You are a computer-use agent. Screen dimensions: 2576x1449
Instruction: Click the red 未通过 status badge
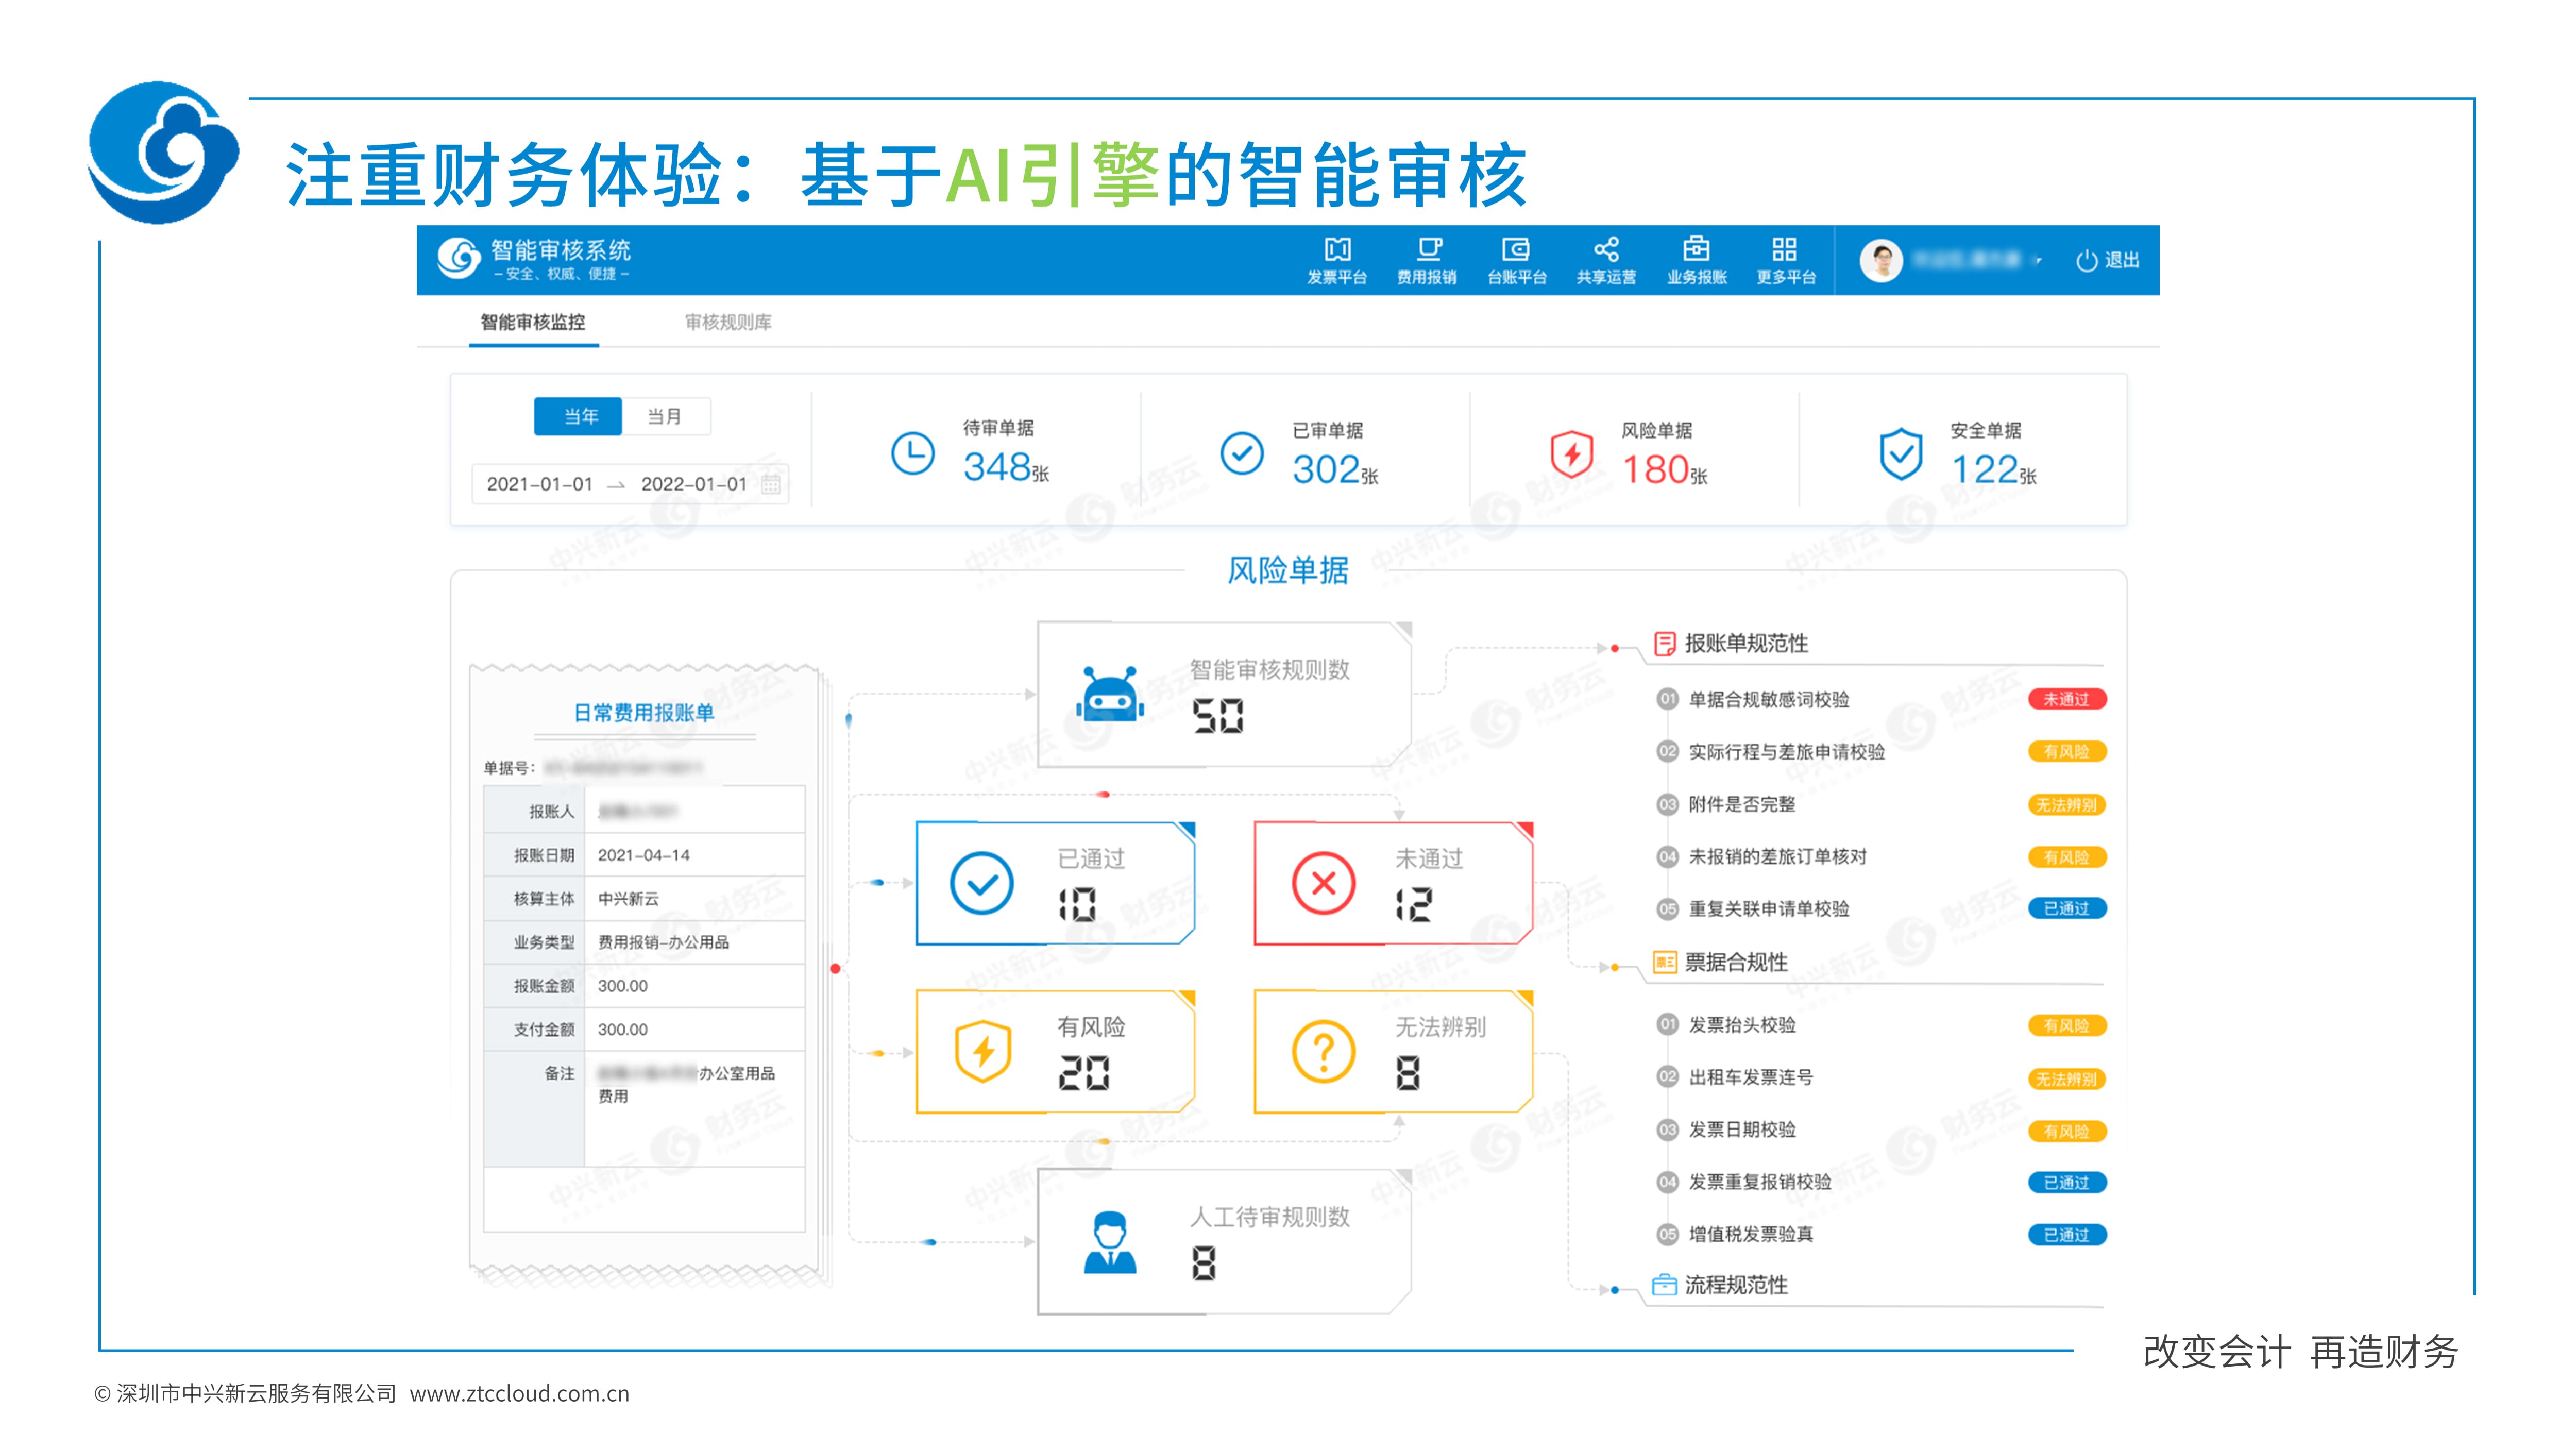[2066, 699]
